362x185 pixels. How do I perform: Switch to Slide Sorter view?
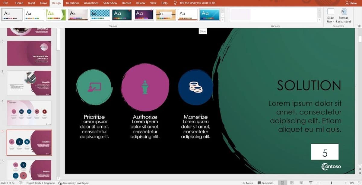291,183
